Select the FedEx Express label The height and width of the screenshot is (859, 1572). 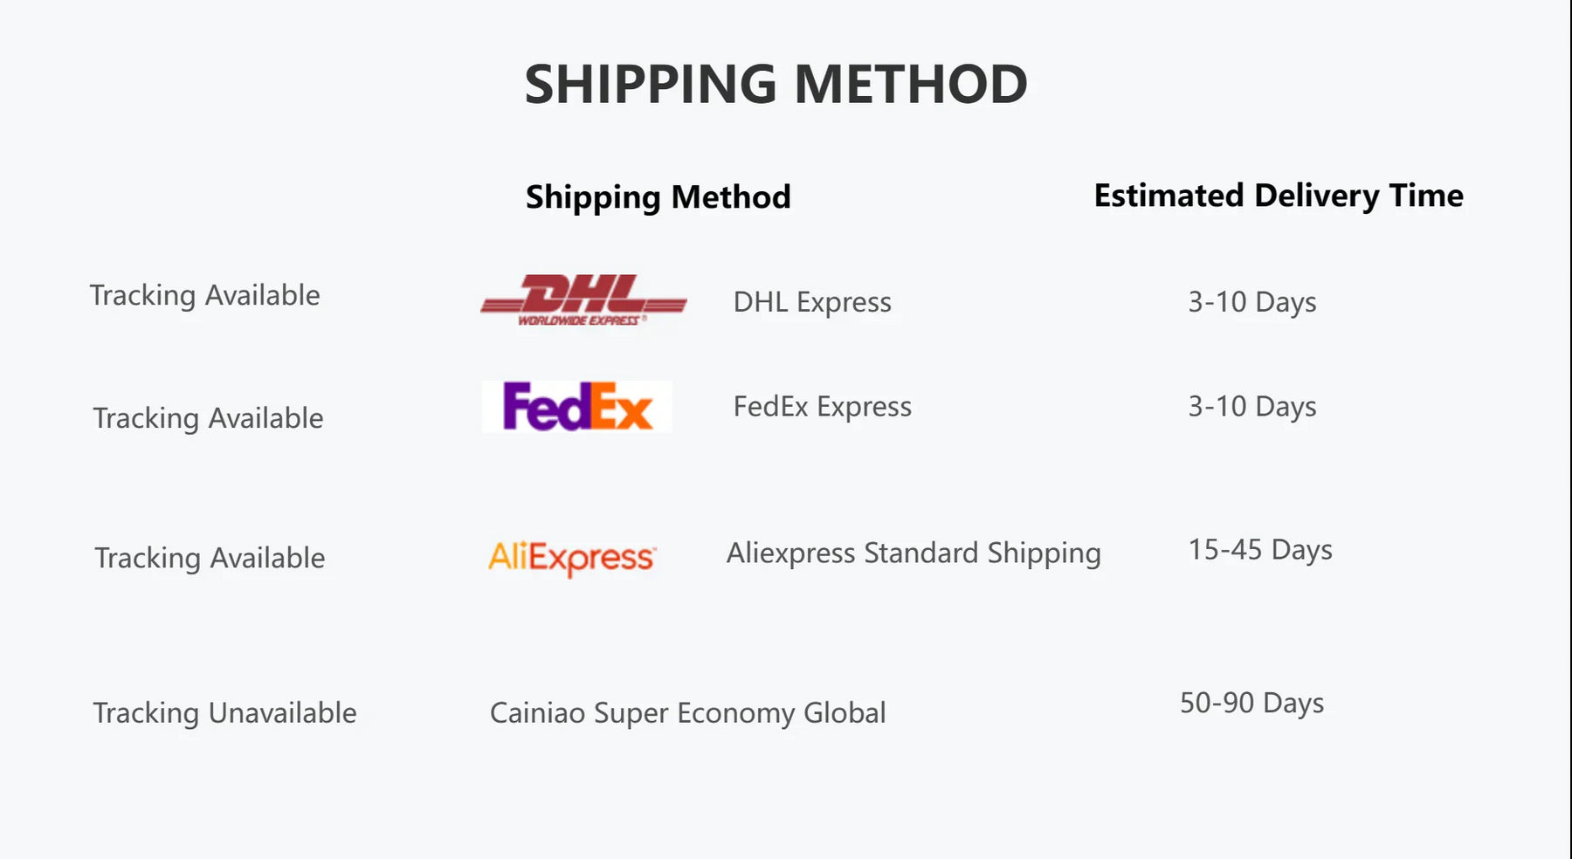[822, 407]
